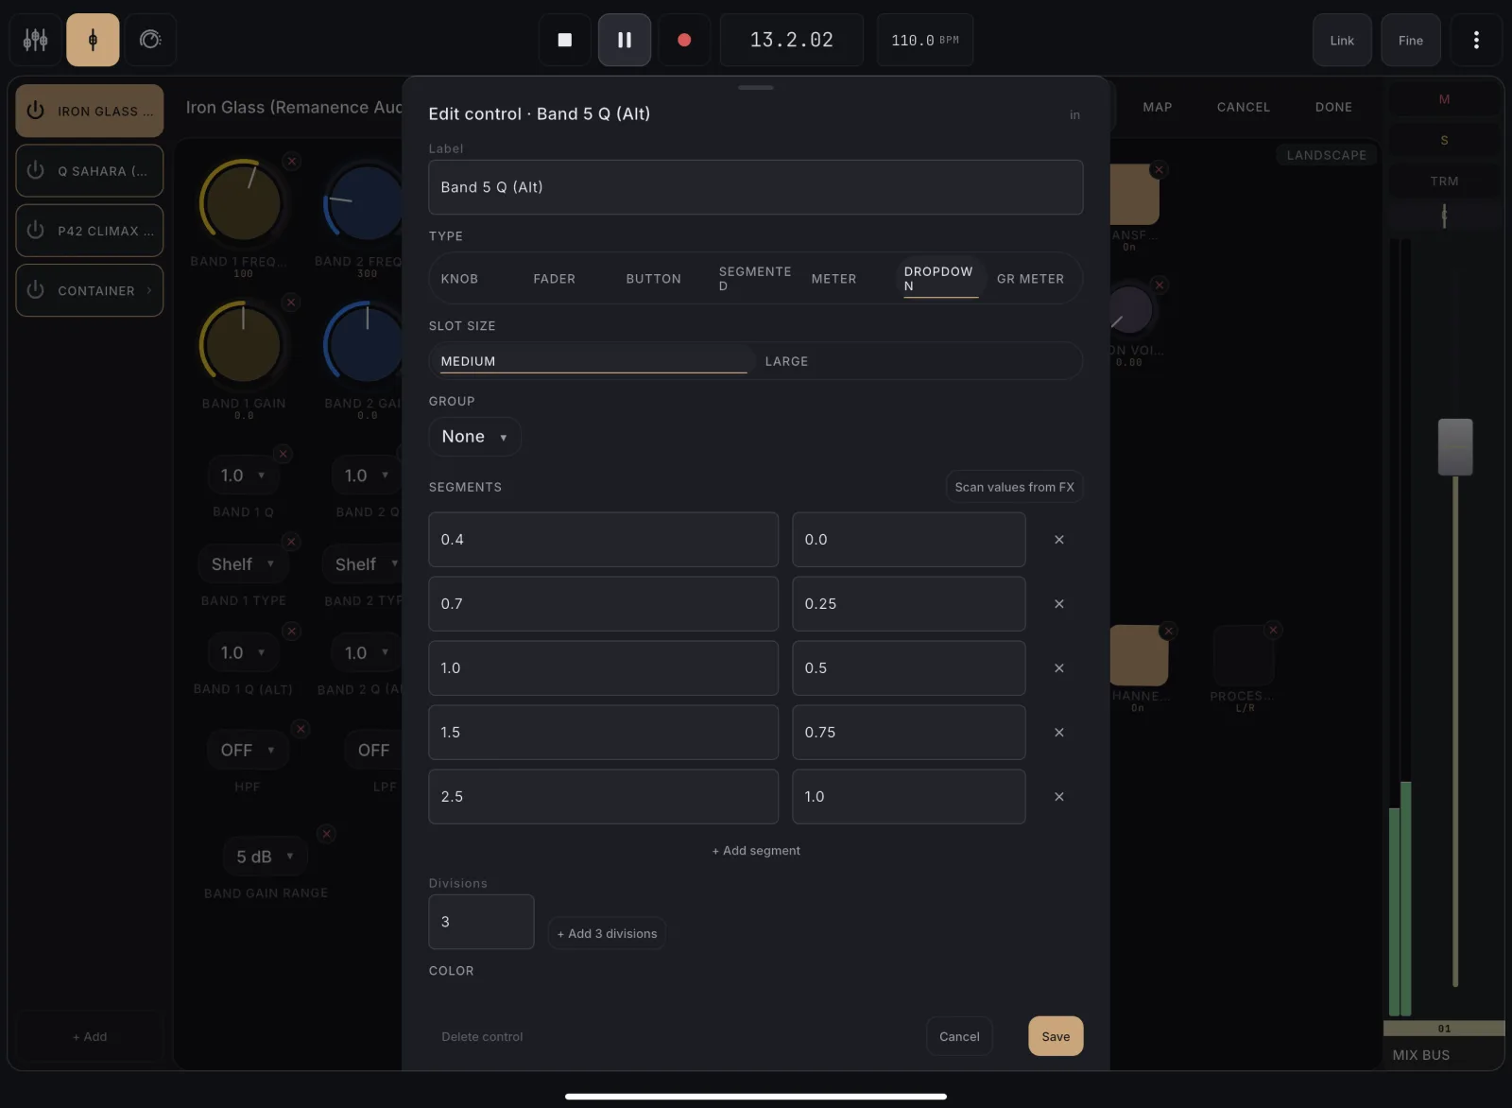Solo the Mix Bus channel
The image size is (1512, 1108).
pos(1444,140)
